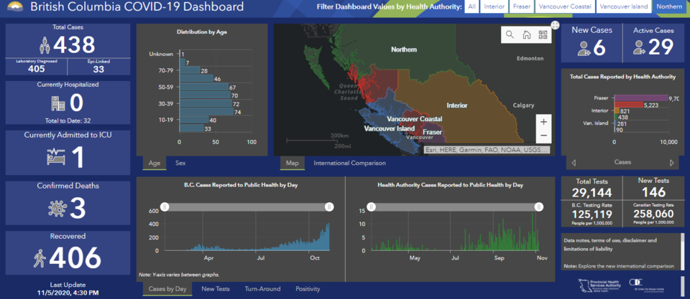The height and width of the screenshot is (299, 690).
Task: Click left handle of B.C. cases range slider
Action: pos(165,207)
